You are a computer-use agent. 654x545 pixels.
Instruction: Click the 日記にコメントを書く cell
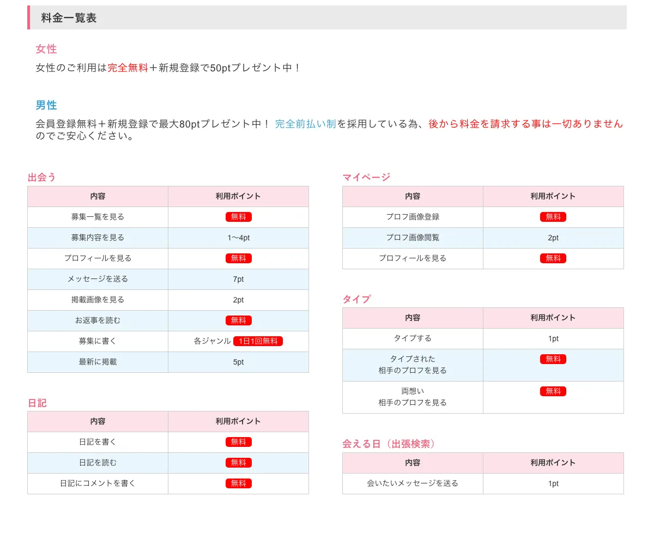[x=98, y=483]
